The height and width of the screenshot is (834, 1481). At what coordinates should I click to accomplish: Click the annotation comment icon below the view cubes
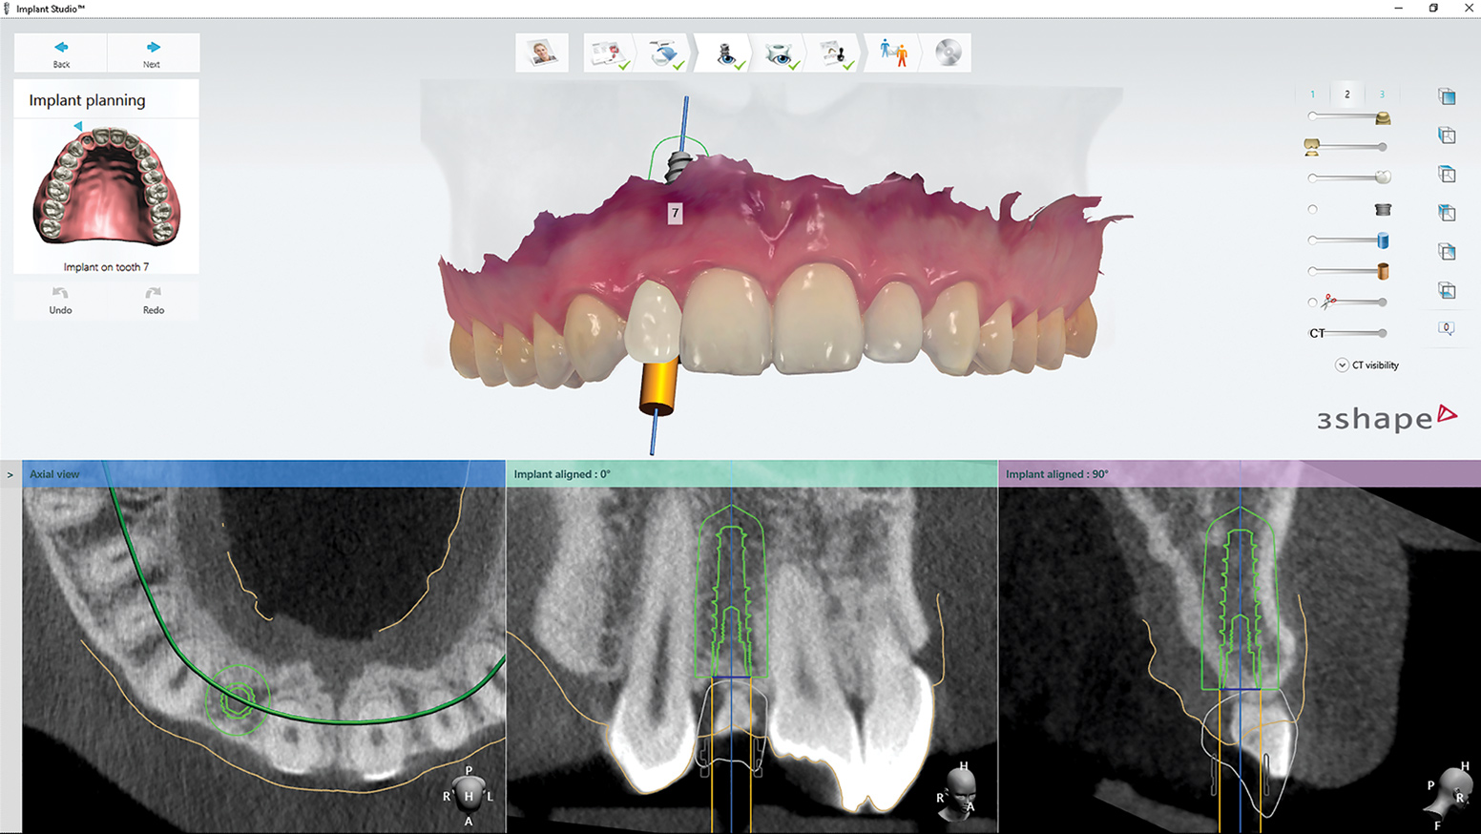tap(1447, 327)
